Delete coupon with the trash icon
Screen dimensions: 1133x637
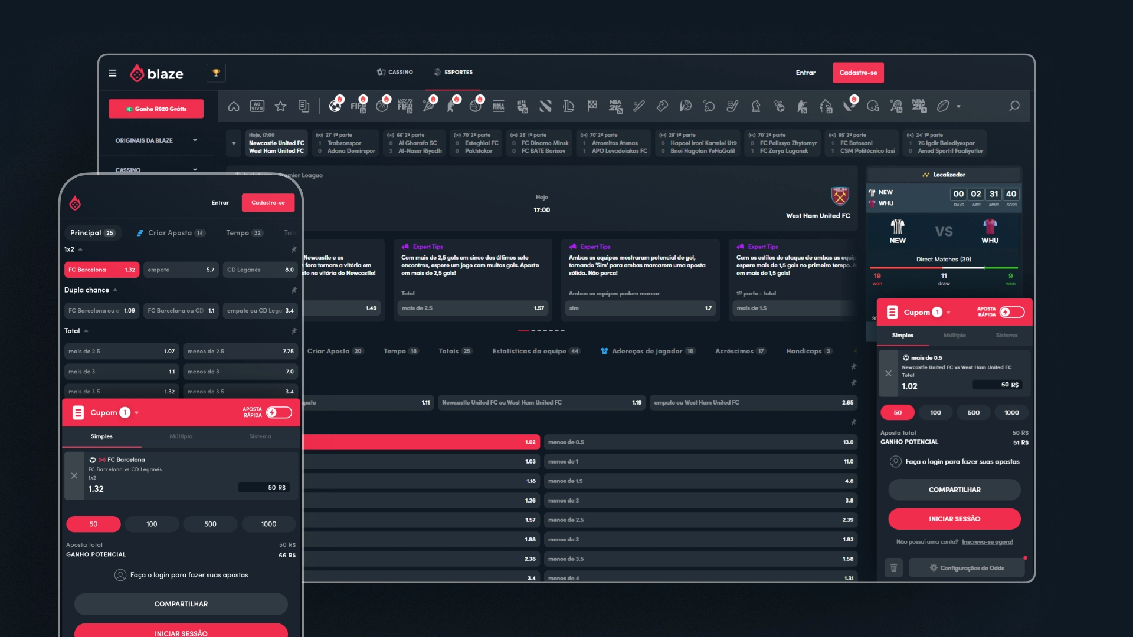[x=893, y=567]
